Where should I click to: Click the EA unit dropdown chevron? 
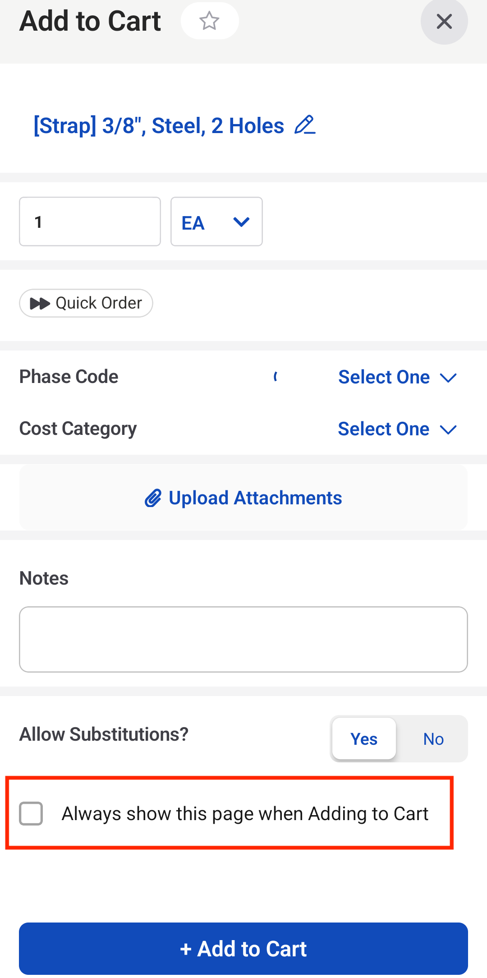click(242, 222)
